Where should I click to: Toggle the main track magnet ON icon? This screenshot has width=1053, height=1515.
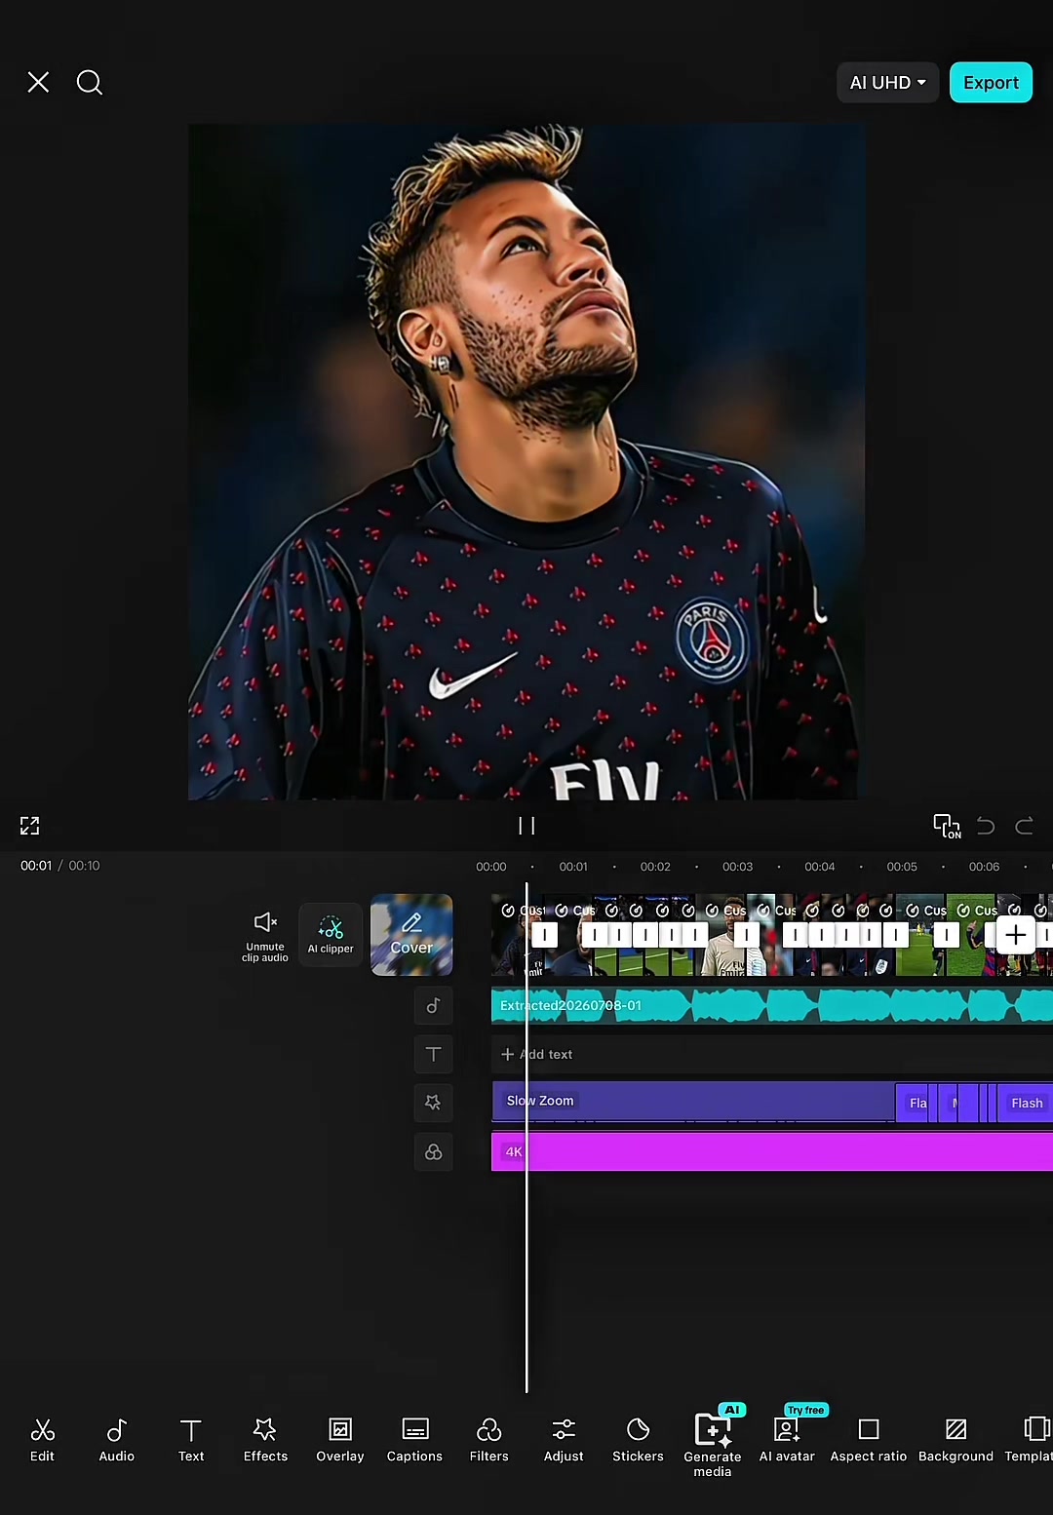click(947, 826)
